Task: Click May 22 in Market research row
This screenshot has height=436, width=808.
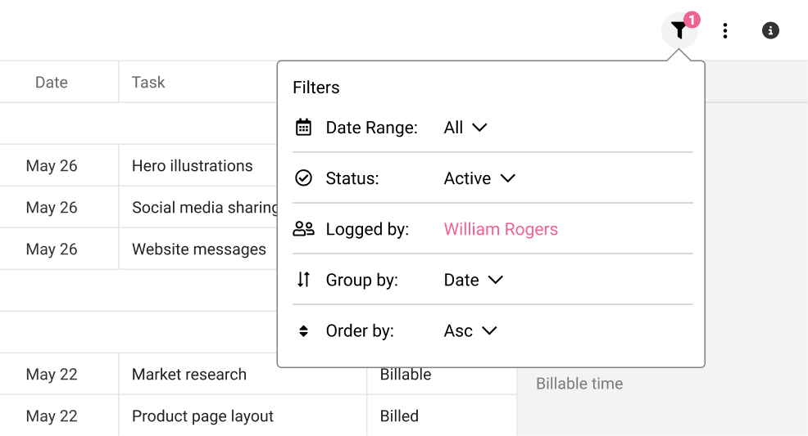Action: 52,375
